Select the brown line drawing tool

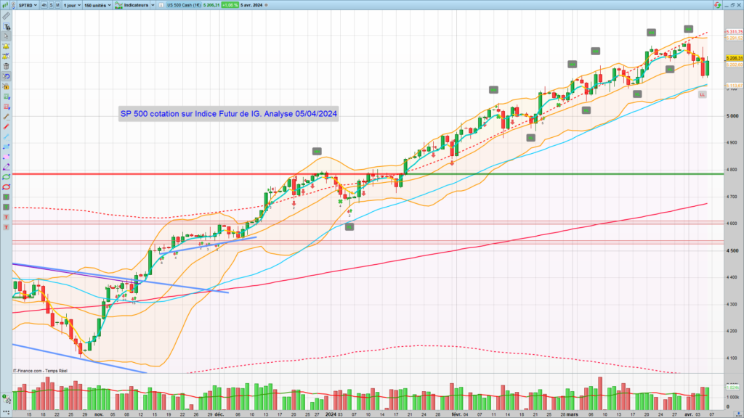[6, 117]
